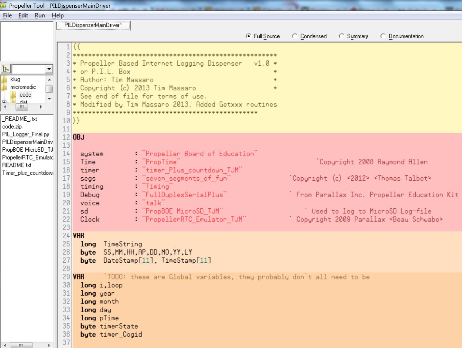Click the "Timing" object string

[158, 186]
